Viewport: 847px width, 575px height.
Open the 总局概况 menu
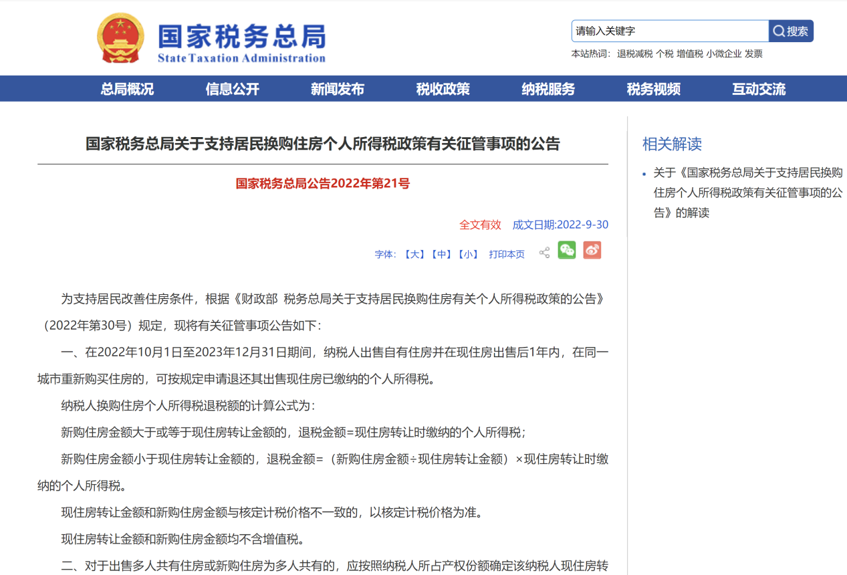pyautogui.click(x=127, y=89)
